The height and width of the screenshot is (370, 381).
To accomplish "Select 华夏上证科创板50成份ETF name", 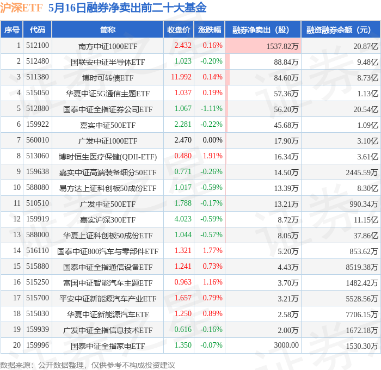I will point(108,236).
